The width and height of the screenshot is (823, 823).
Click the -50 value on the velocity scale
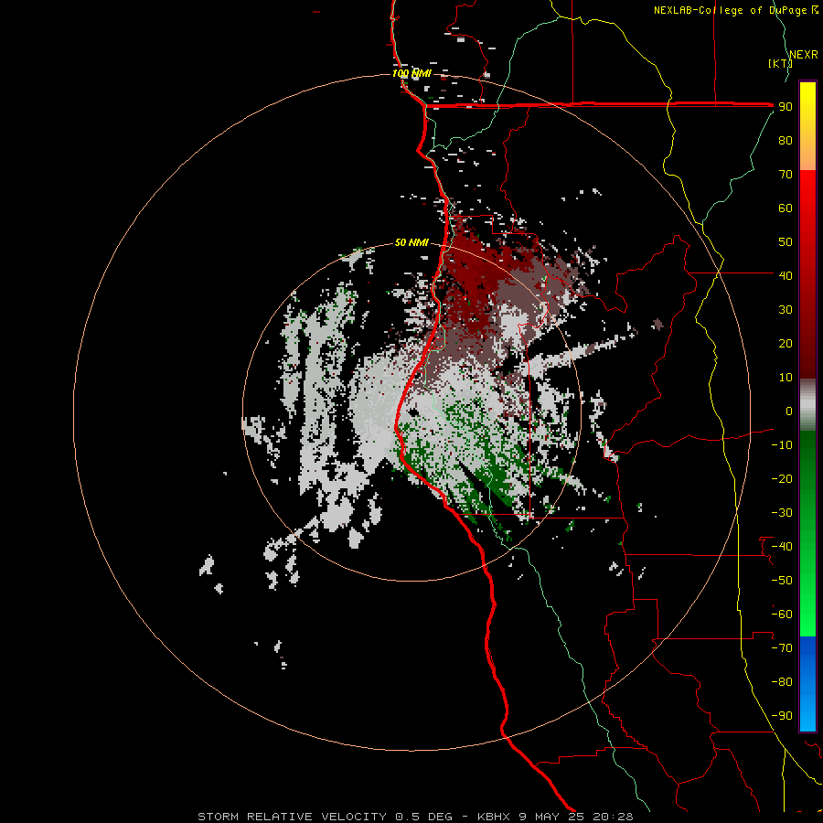click(782, 581)
